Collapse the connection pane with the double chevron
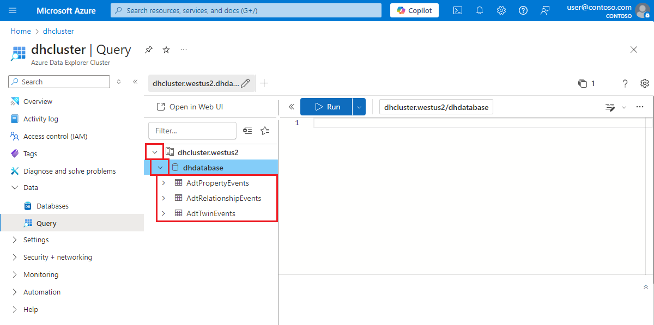 [291, 107]
